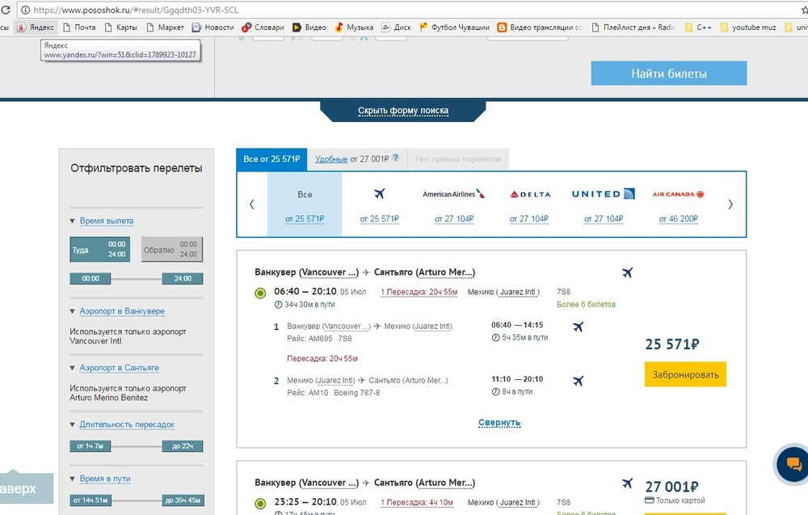Open the youtube muz bookmark folder

pos(747,27)
